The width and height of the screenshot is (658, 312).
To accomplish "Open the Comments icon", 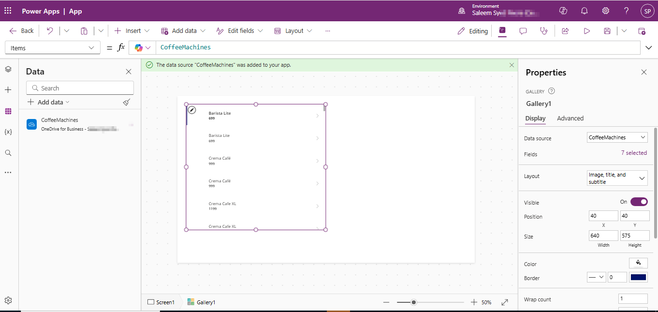I will coord(523,31).
